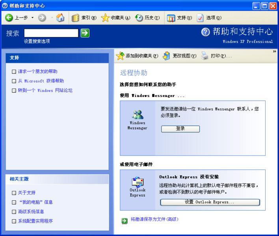Click the 索引(N) toolbar label
The width and height of the screenshot is (279, 236).
tap(89, 18)
